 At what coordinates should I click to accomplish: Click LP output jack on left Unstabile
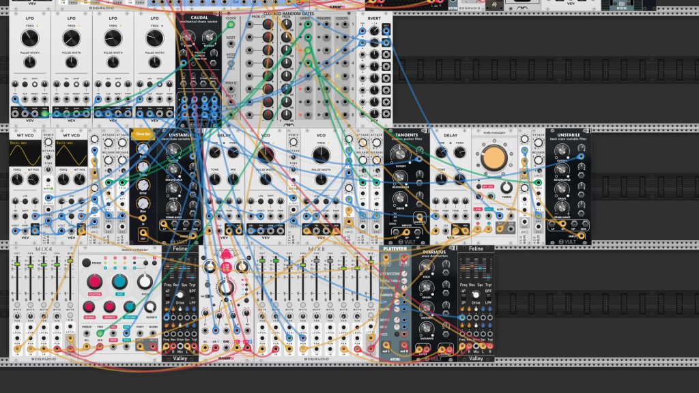164,224
